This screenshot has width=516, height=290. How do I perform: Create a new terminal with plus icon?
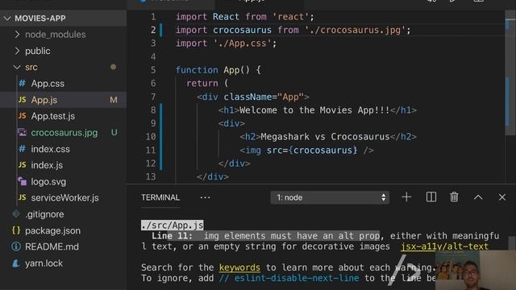406,197
